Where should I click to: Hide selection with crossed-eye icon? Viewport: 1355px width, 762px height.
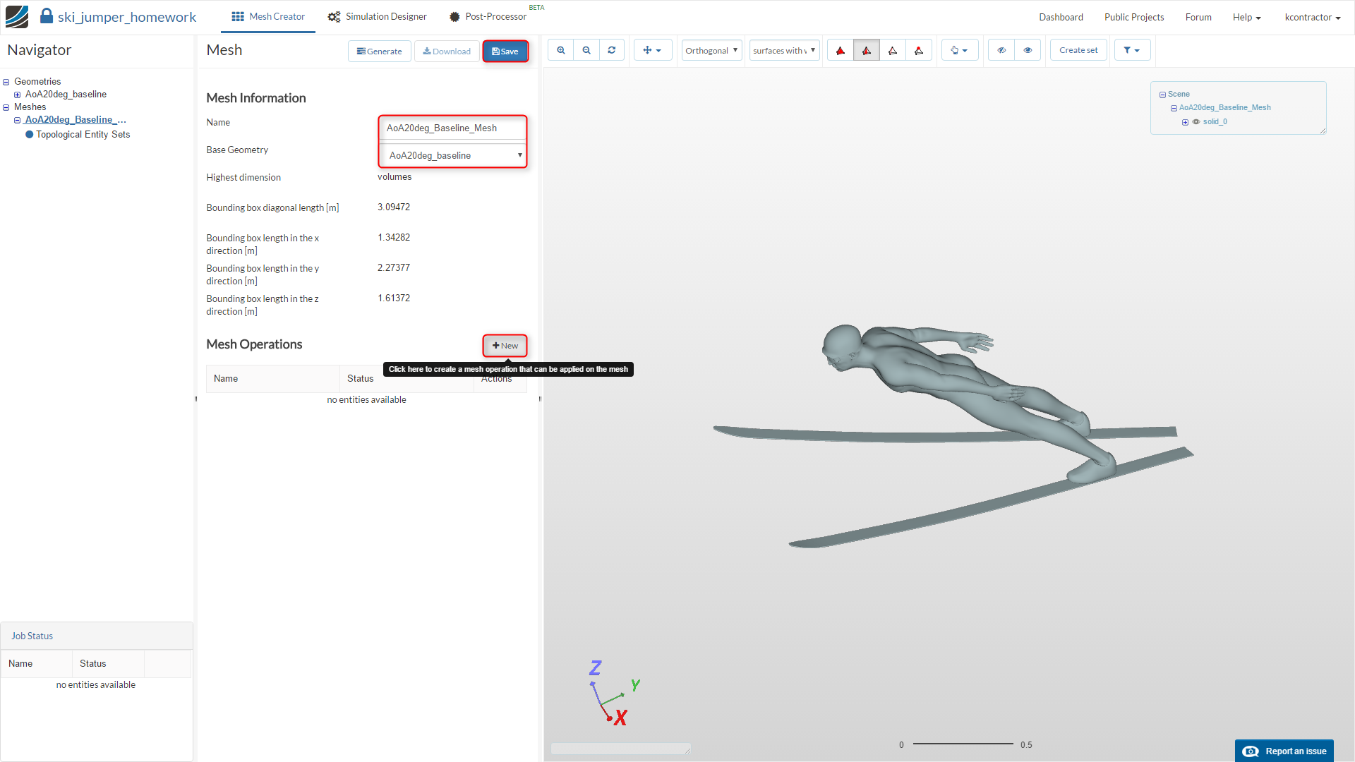click(x=1001, y=50)
